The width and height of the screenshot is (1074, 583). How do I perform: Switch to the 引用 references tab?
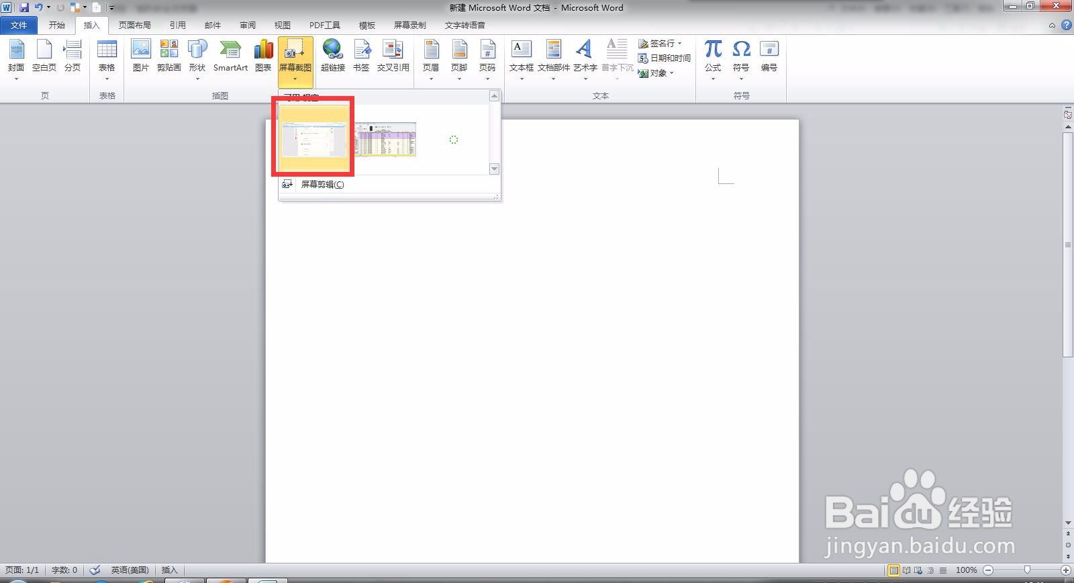tap(178, 26)
